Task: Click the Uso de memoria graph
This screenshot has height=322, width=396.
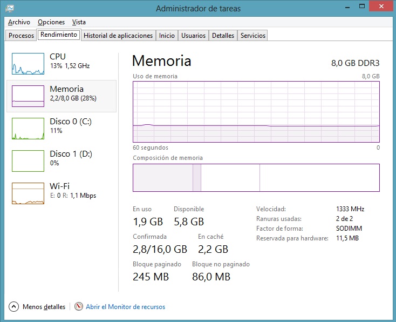Action: pyautogui.click(x=256, y=112)
